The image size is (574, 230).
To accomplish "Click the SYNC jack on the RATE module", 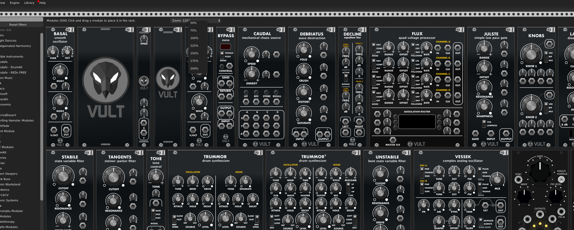I will pos(518,179).
